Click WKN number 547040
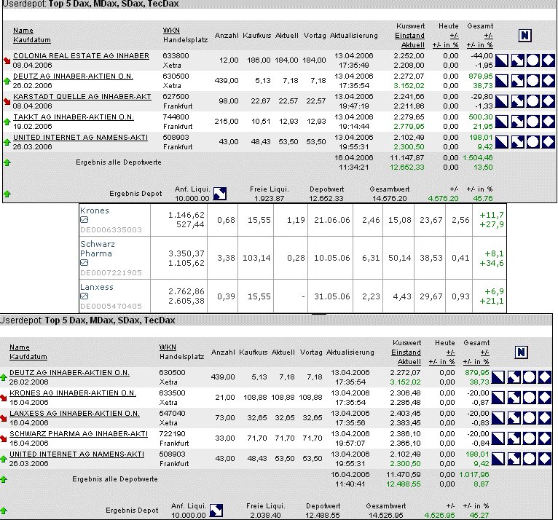The width and height of the screenshot is (558, 520). click(x=172, y=413)
